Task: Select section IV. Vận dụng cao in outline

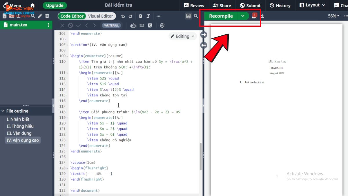Action: (x=23, y=140)
